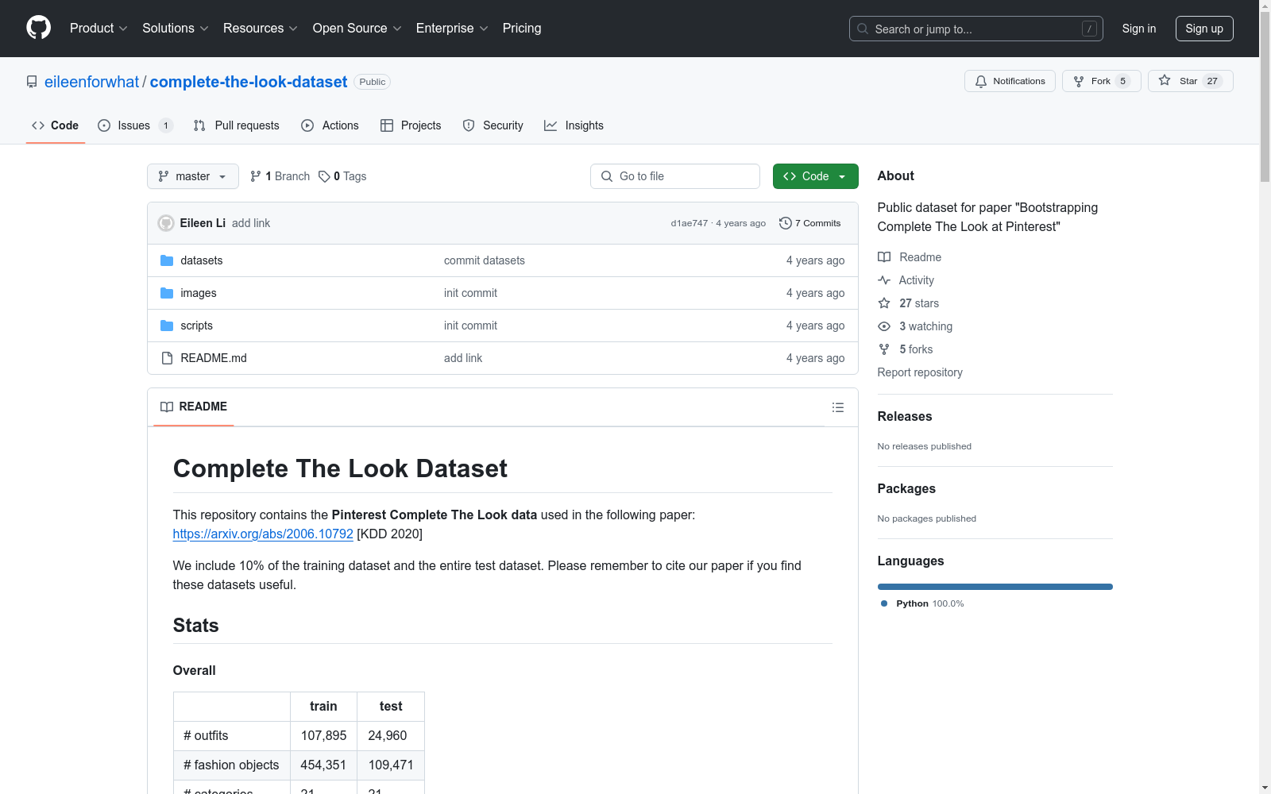
Task: Switch to the Pull requests tab
Action: [x=237, y=125]
